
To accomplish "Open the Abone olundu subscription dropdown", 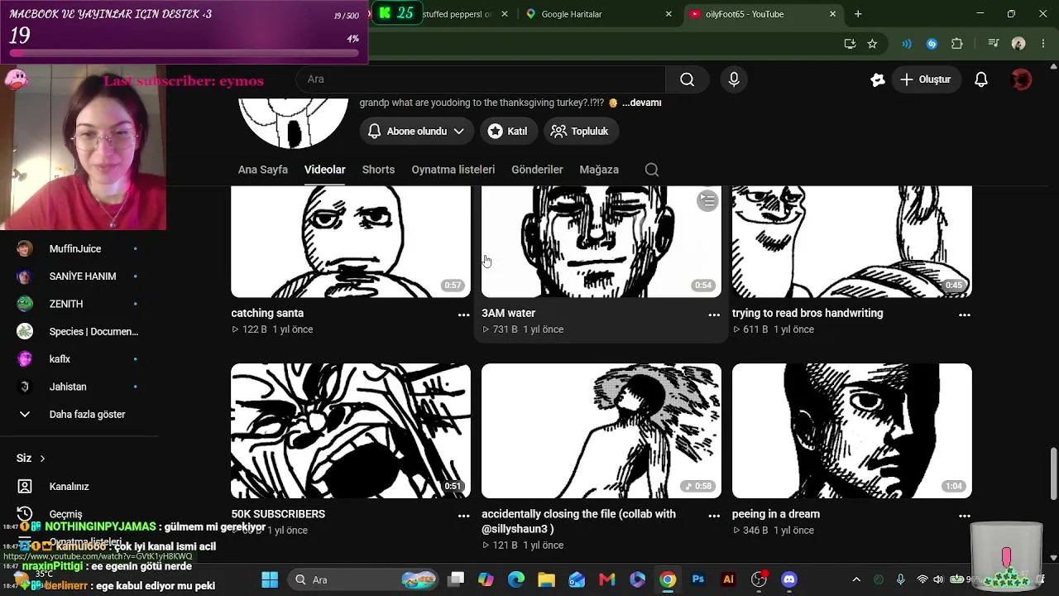I will pos(416,131).
